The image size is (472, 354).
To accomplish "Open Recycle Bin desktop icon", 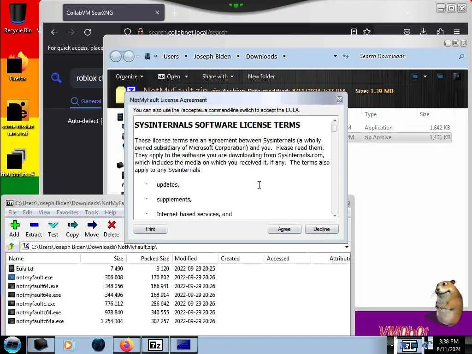I will 18,17.
